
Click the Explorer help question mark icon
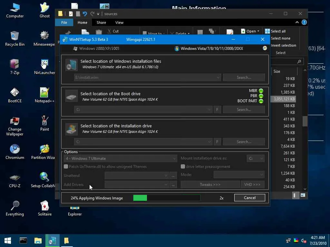[x=304, y=22]
